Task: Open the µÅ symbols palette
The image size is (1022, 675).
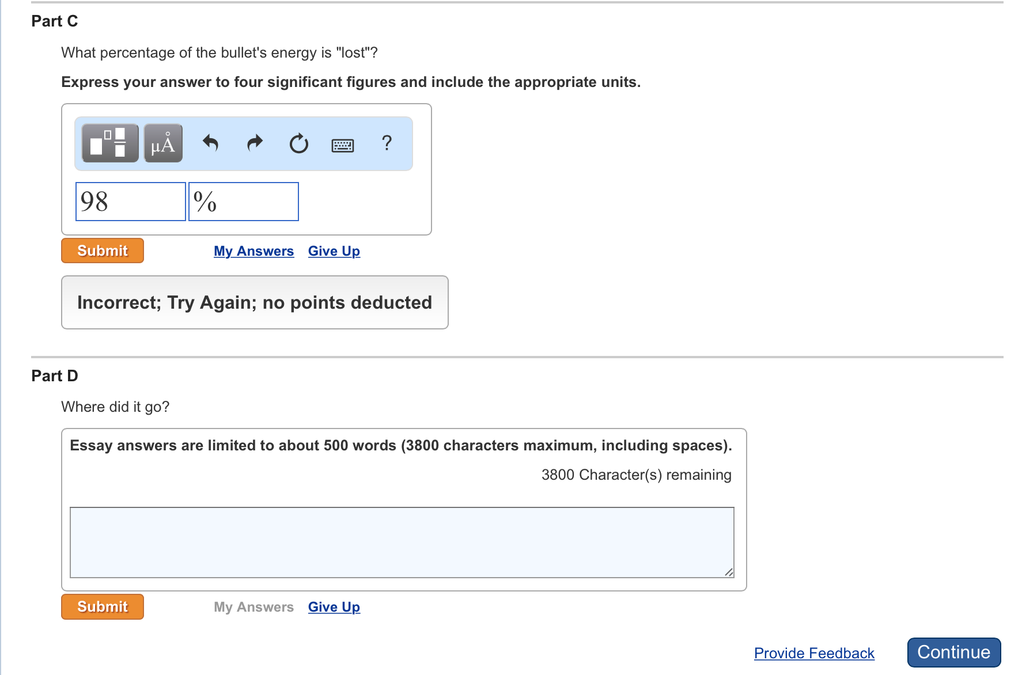Action: pos(163,143)
